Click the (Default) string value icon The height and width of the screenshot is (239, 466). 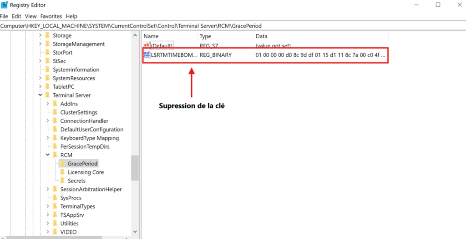point(147,46)
